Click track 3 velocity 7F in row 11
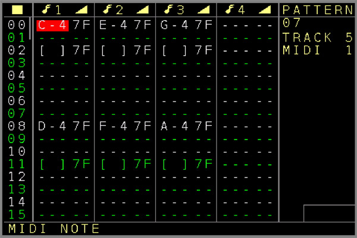 pyautogui.click(x=203, y=164)
